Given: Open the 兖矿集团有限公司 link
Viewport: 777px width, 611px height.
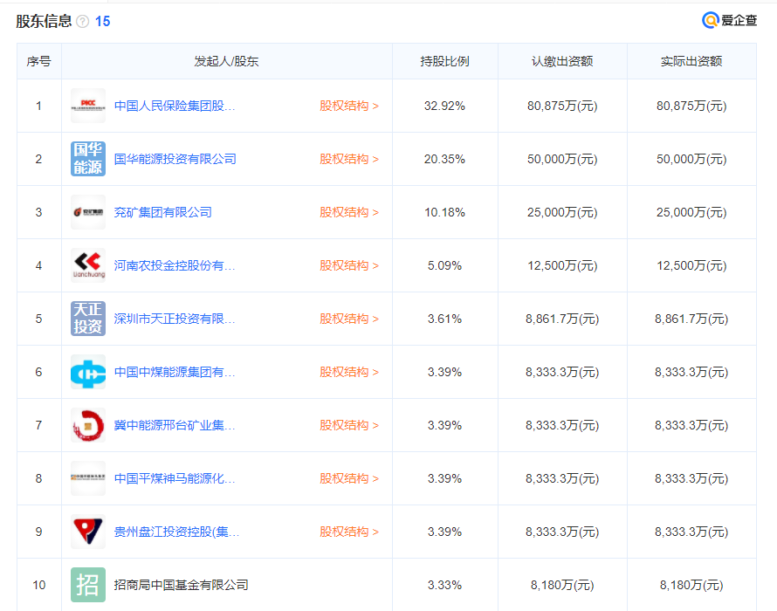Looking at the screenshot, I should click(x=163, y=212).
